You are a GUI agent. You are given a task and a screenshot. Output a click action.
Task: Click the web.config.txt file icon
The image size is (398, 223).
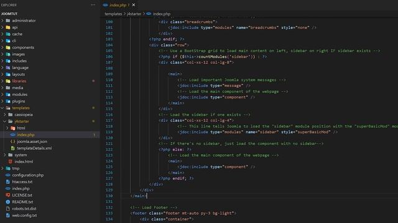pos(8,216)
